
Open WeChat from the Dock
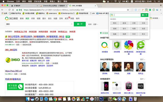point(115,99)
